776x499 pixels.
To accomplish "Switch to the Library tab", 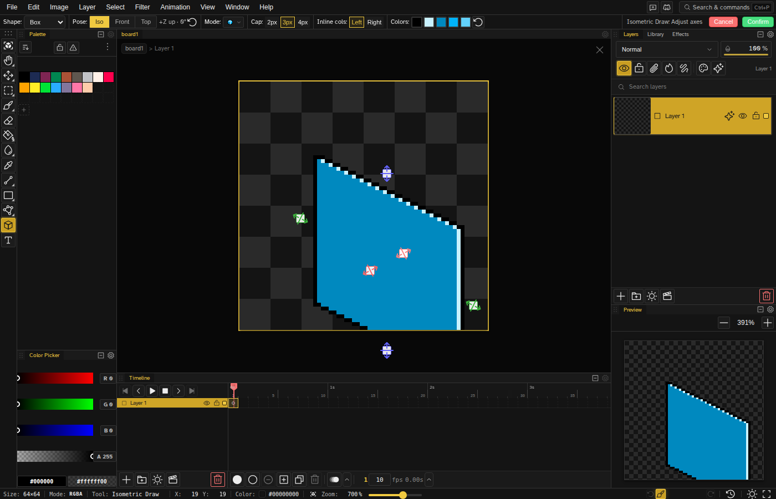I will point(656,34).
